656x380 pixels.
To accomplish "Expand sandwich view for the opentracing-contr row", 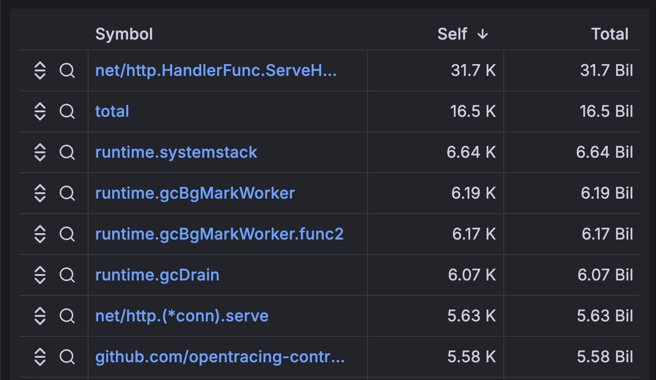I will coord(40,357).
